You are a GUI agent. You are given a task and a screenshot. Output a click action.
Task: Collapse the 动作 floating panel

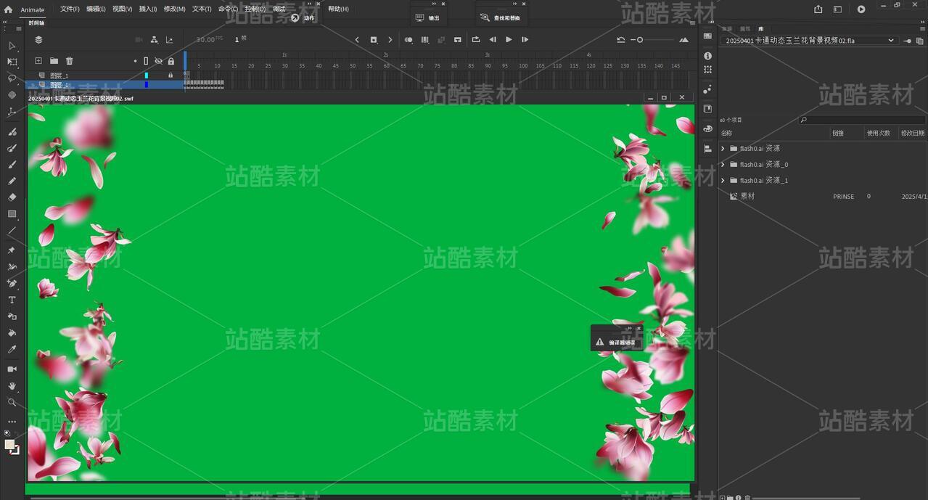tap(310, 4)
